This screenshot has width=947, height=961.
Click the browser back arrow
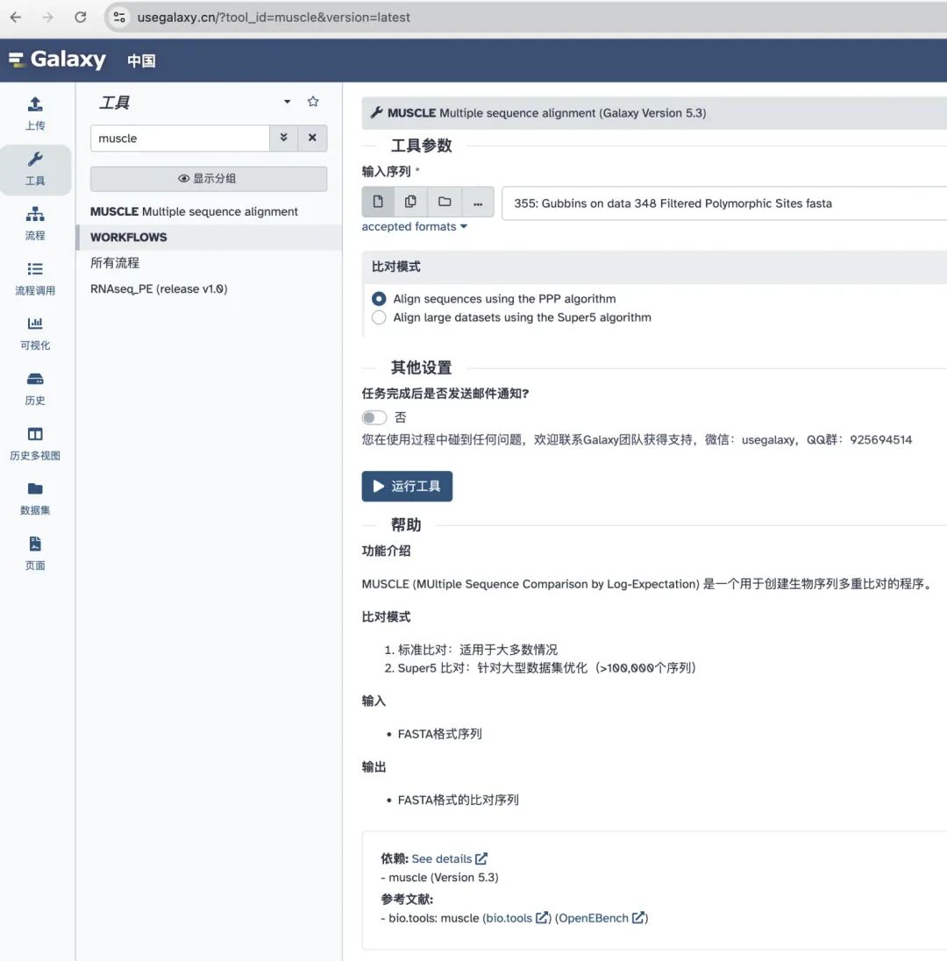pos(16,18)
